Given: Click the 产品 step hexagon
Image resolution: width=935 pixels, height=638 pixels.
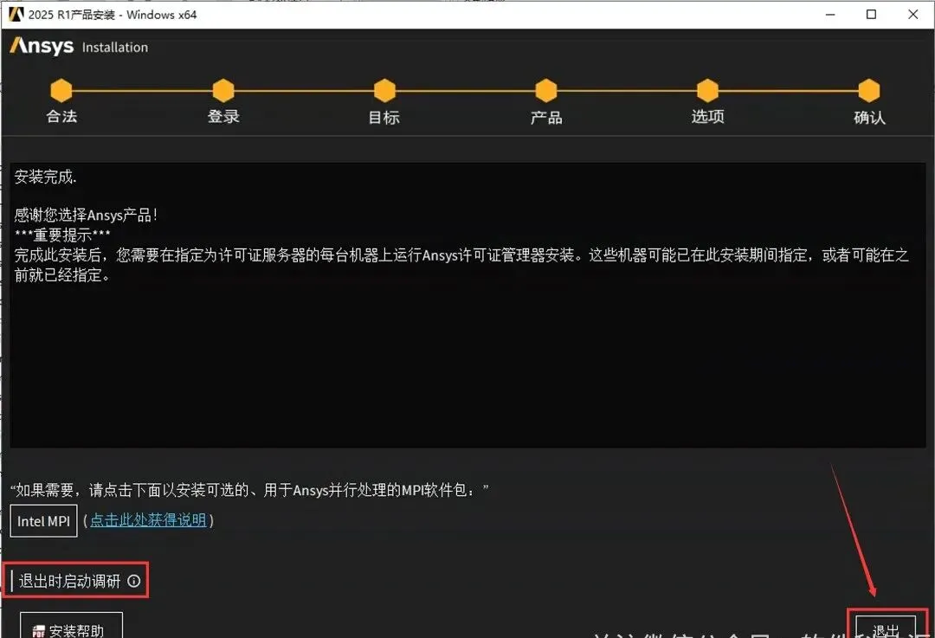Looking at the screenshot, I should pos(546,91).
